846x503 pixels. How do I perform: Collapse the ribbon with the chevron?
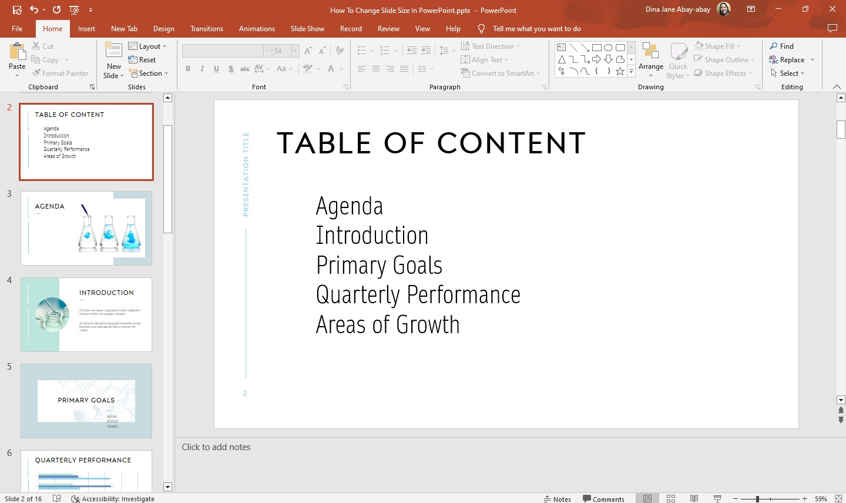tap(837, 86)
